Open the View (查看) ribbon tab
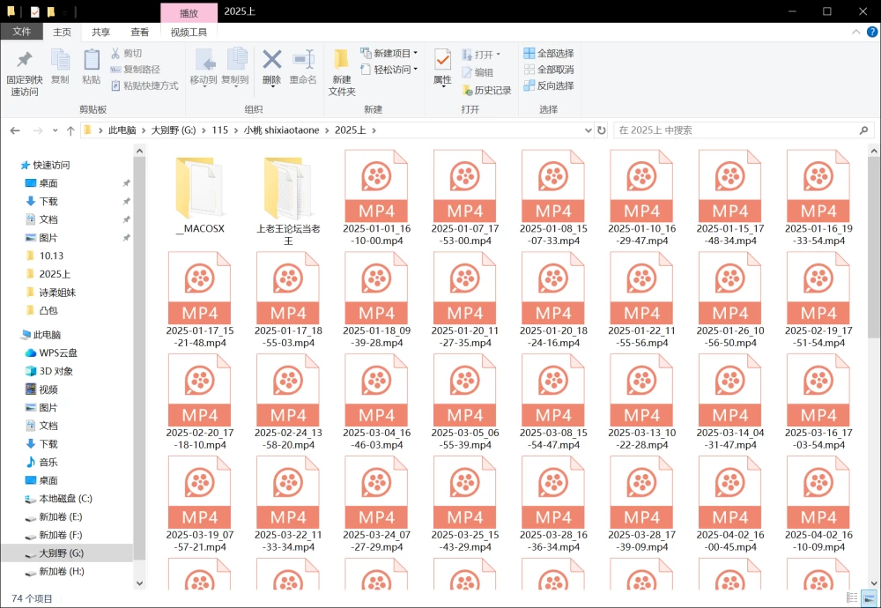Viewport: 881px width, 608px height. [x=140, y=32]
